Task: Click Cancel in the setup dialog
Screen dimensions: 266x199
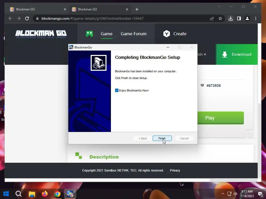Action: coord(184,138)
